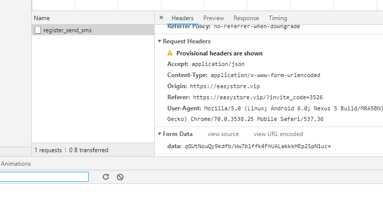Select the register_send_sms request
This screenshot has width=383, height=197.
(x=93, y=30)
